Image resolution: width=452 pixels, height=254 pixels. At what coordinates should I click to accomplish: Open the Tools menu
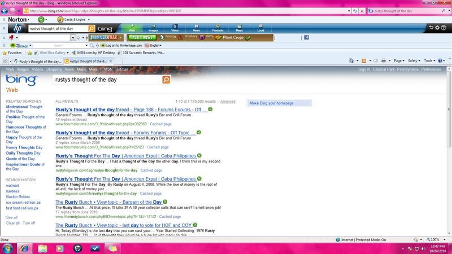429,61
